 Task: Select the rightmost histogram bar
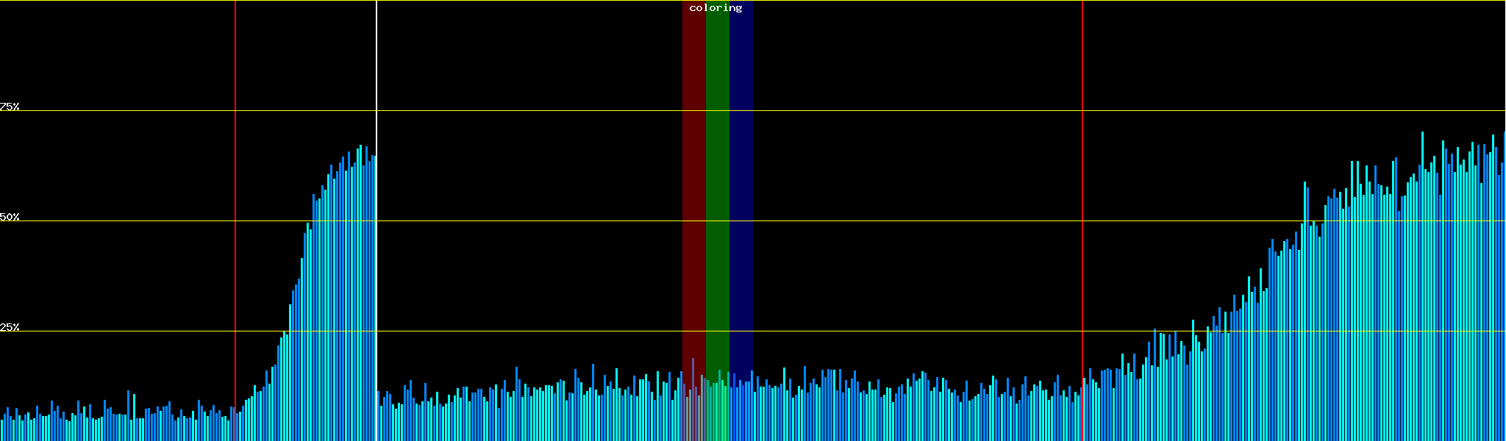pos(1504,294)
